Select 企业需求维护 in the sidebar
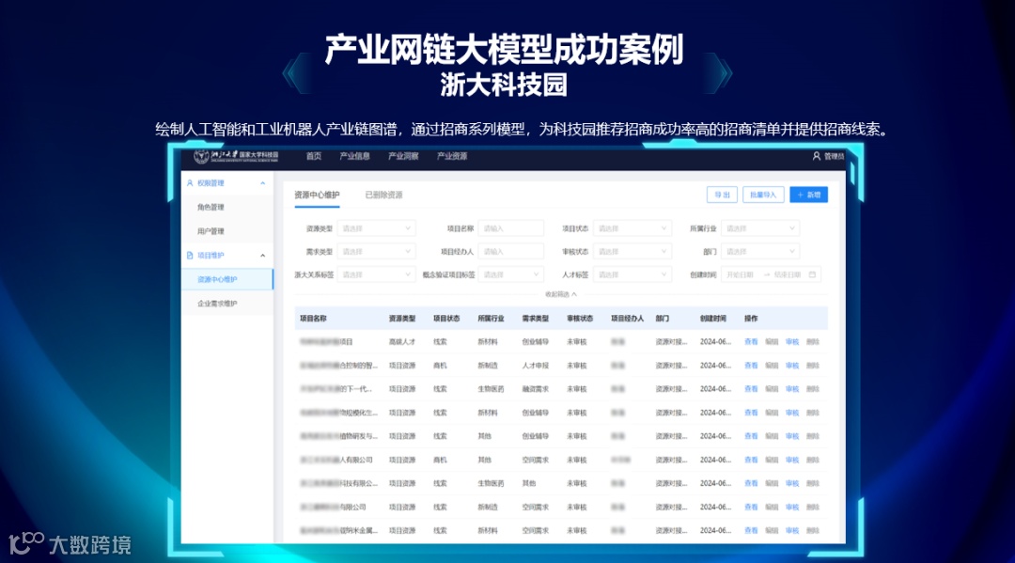 click(217, 304)
